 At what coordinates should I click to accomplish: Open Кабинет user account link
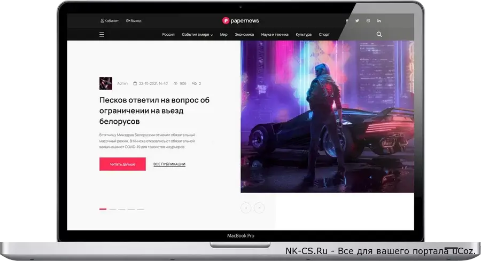coord(110,21)
